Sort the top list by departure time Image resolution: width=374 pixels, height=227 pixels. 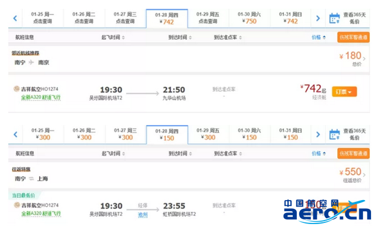tap(113, 37)
